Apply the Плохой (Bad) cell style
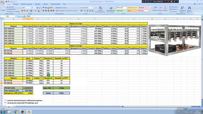203x114 pixels. click(x=143, y=8)
